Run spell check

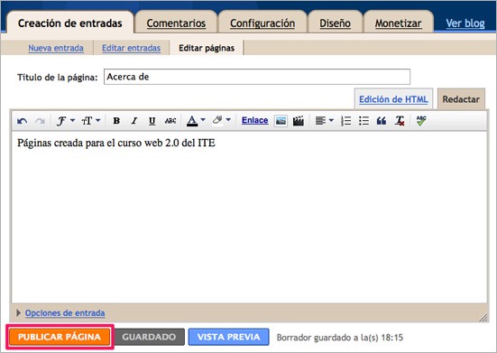[x=421, y=120]
